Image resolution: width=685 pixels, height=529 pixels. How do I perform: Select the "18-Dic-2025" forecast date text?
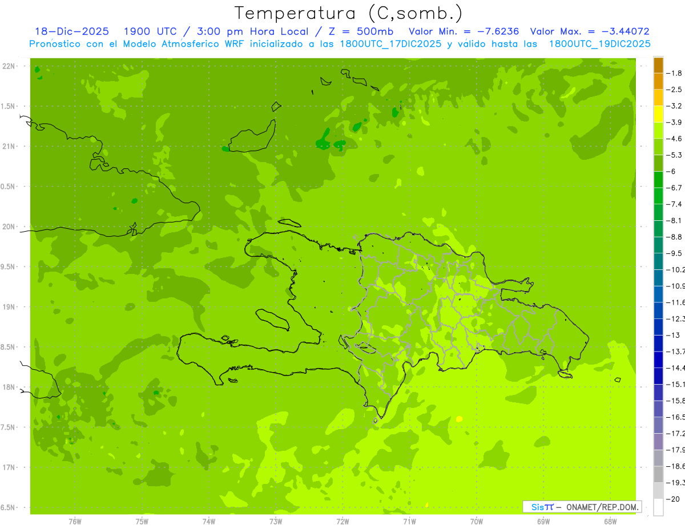tap(71, 31)
